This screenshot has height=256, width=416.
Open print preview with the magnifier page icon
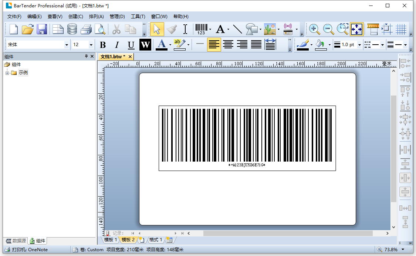(x=100, y=29)
